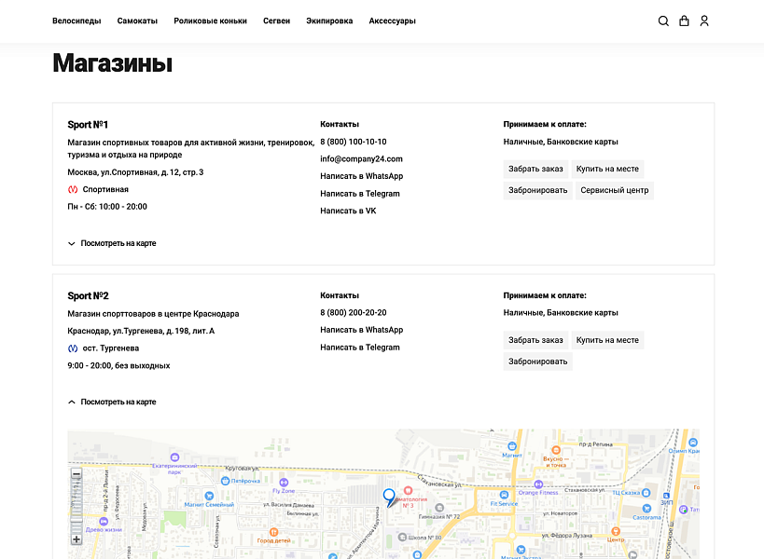The image size is (764, 559).
Task: Click Забронировать tag in Sport №2
Action: [537, 361]
